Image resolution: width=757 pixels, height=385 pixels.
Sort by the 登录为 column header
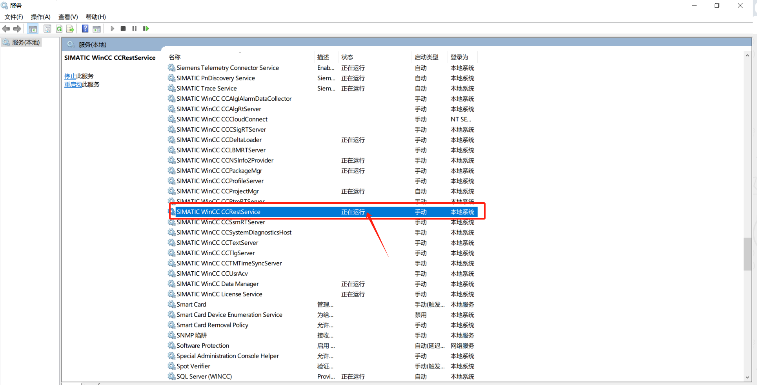pos(463,57)
